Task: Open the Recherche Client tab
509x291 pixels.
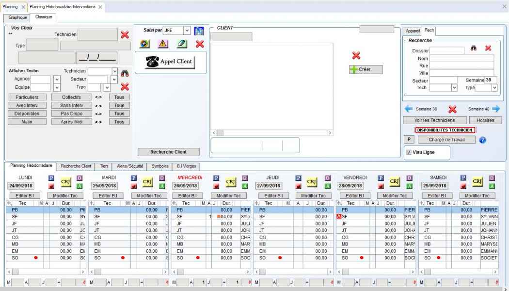Action: coord(76,166)
